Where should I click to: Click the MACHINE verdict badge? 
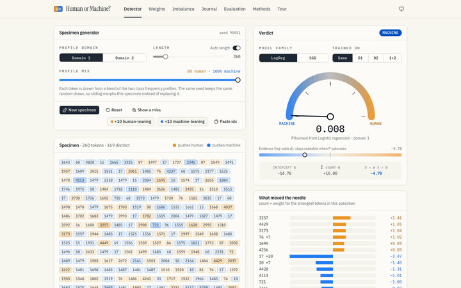point(391,33)
